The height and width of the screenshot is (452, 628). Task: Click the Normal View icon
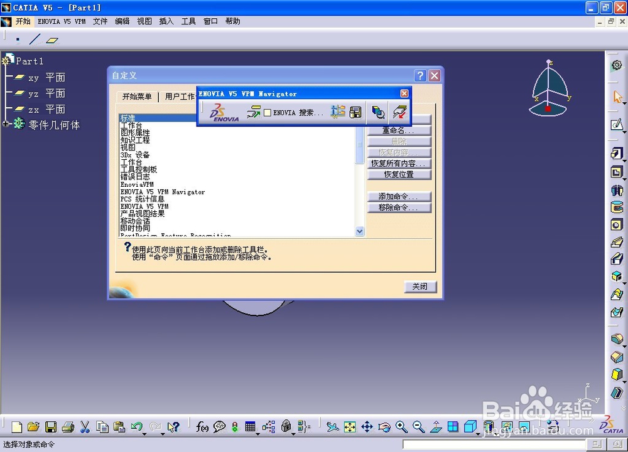pyautogui.click(x=436, y=427)
